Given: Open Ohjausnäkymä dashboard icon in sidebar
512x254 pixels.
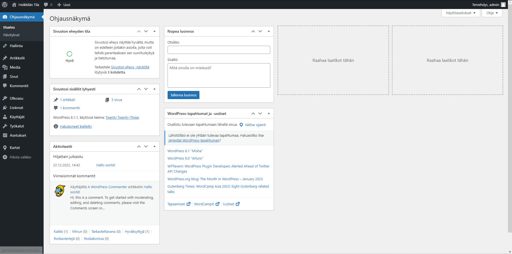Looking at the screenshot, I should click(x=5, y=17).
